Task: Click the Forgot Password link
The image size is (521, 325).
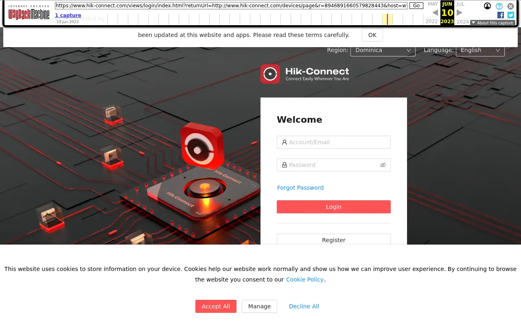Action: pyautogui.click(x=300, y=188)
